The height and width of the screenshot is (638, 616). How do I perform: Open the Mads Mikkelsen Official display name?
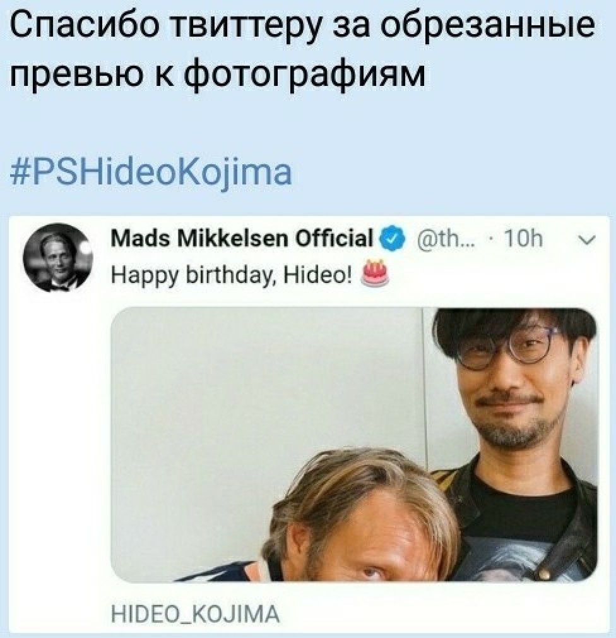[x=242, y=238]
